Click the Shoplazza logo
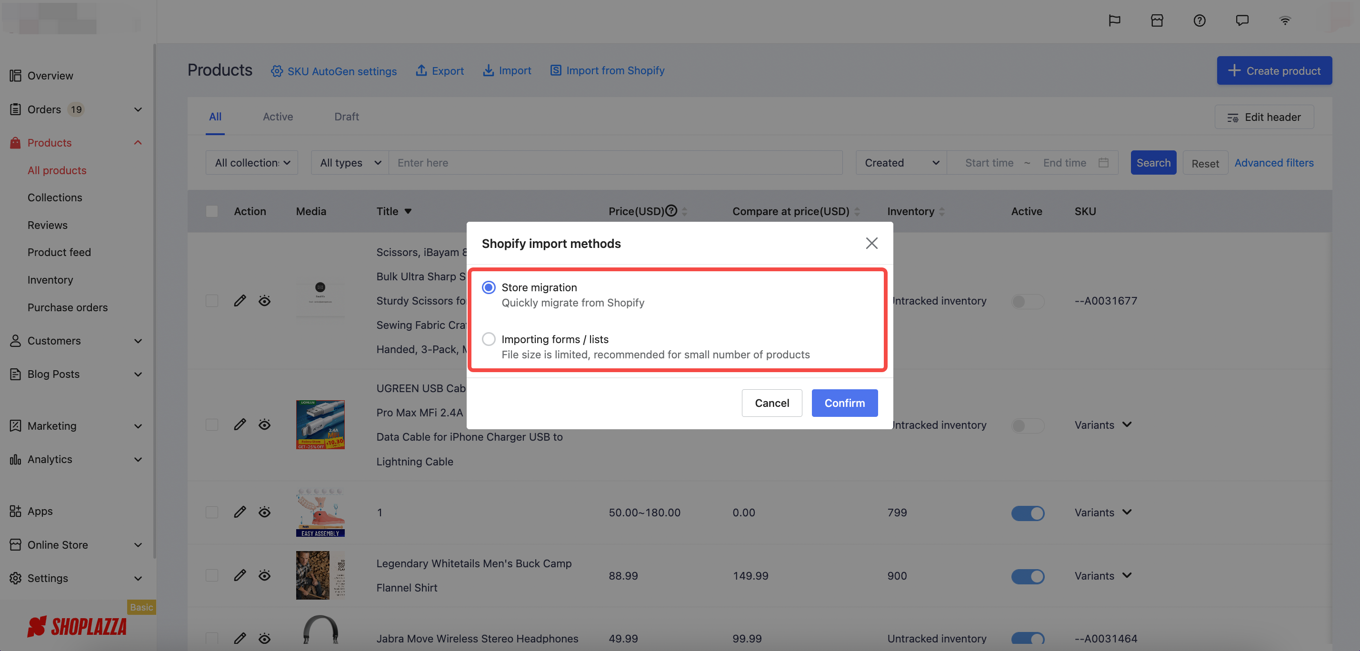 [x=77, y=626]
